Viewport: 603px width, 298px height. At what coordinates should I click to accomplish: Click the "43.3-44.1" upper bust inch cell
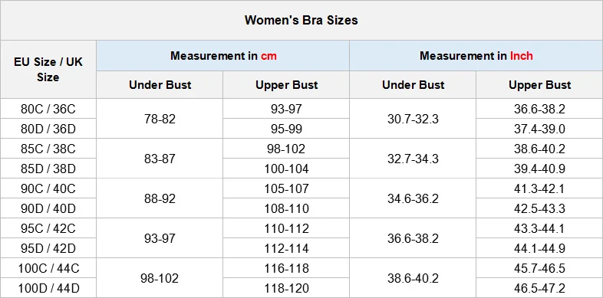pyautogui.click(x=539, y=229)
